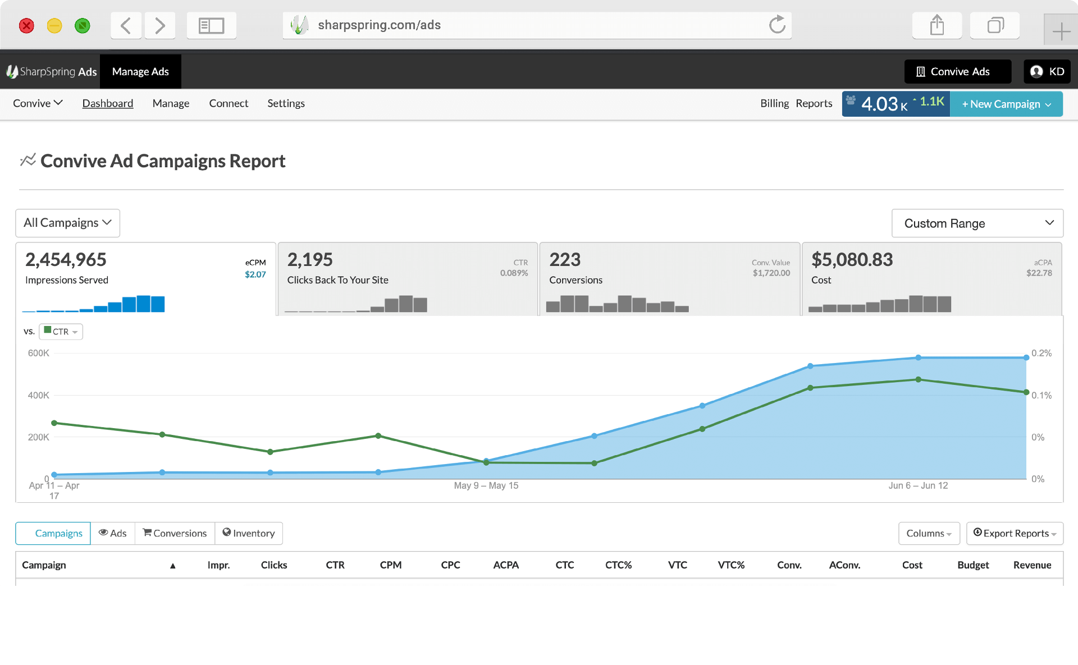This screenshot has height=665, width=1078.
Task: Toggle the browser sidebar icon
Action: [x=211, y=25]
